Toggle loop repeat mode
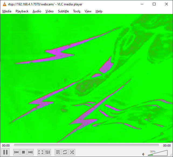Viewport: 173px width, 157px height. click(65, 152)
